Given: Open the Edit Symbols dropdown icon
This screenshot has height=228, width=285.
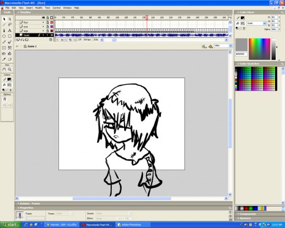Looking at the screenshot, I should pyautogui.click(x=211, y=47).
